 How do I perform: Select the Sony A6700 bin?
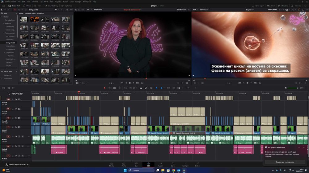click(11, 42)
